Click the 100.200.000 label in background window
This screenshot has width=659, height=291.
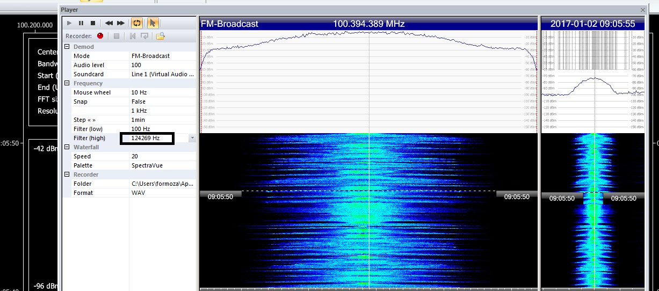coord(35,25)
